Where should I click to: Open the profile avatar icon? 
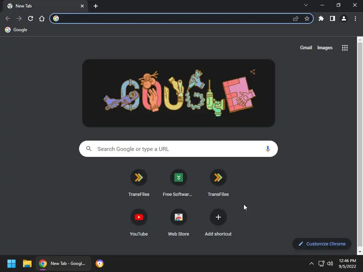pyautogui.click(x=344, y=18)
